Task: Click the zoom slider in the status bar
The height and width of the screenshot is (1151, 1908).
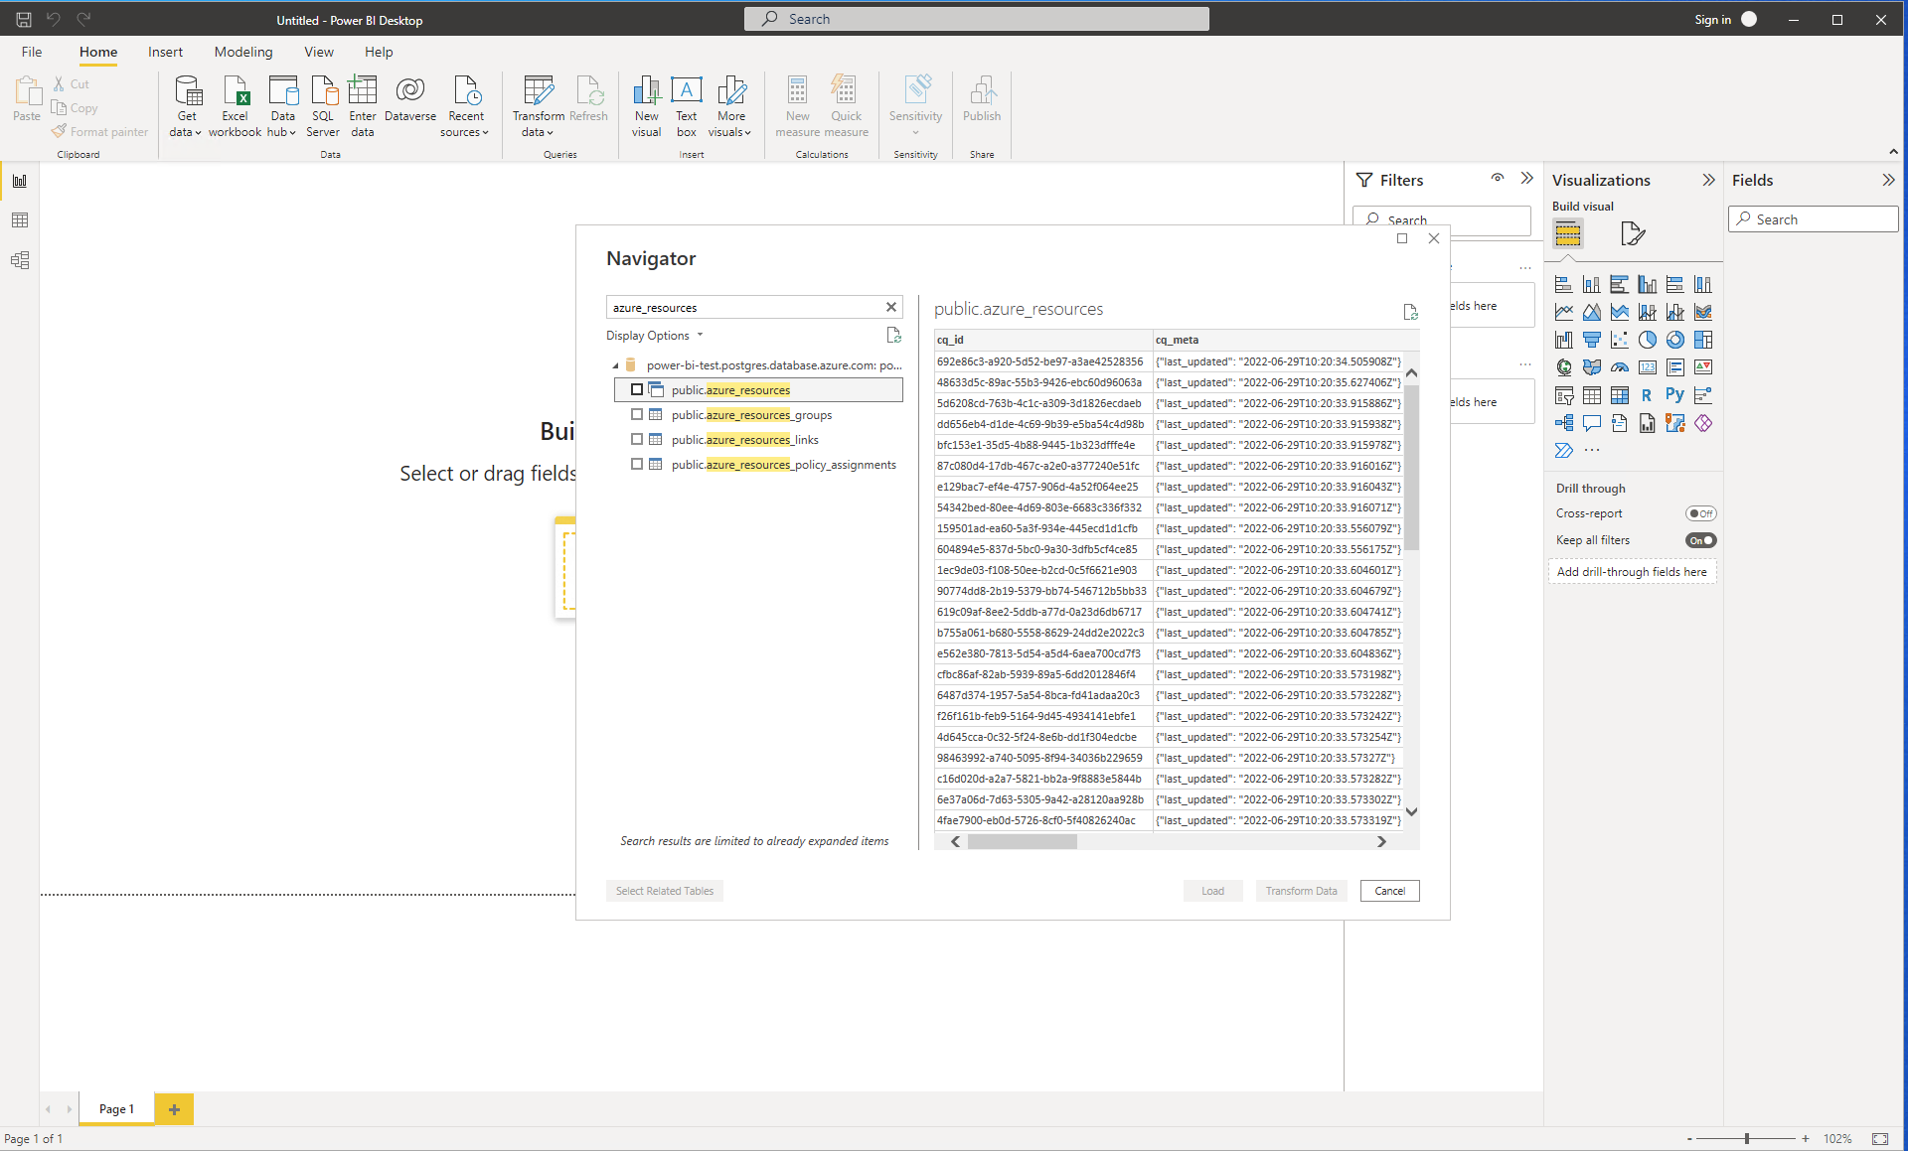Action: pos(1746,1139)
